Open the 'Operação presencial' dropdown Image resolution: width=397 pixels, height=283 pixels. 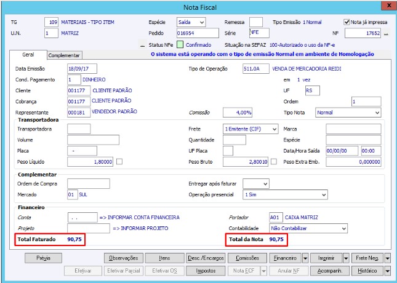(285, 194)
